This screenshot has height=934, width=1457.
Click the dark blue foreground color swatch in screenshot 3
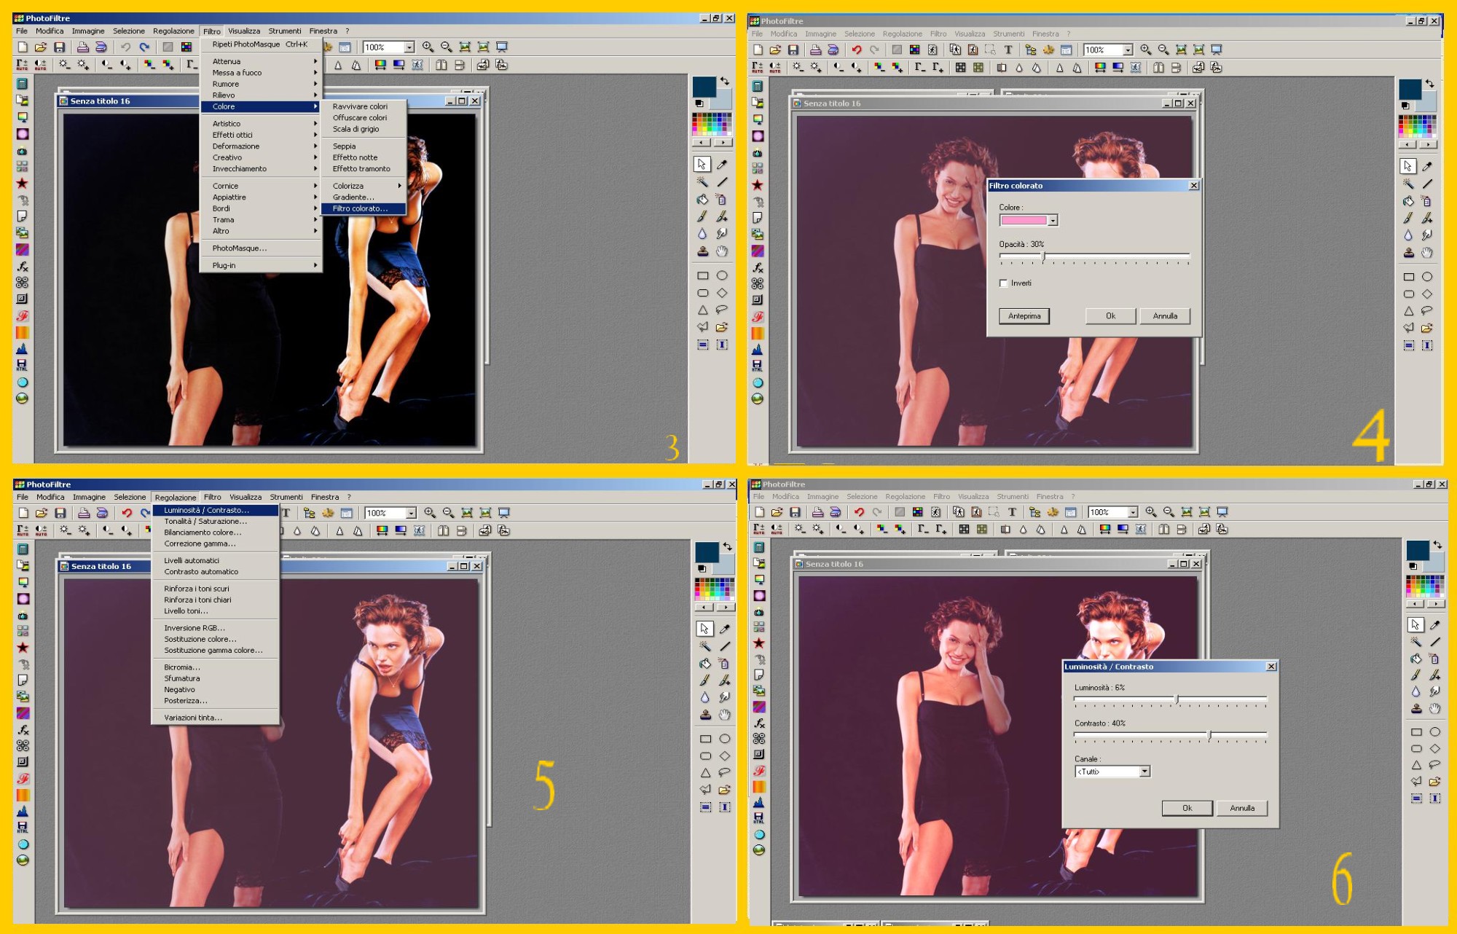(x=703, y=87)
